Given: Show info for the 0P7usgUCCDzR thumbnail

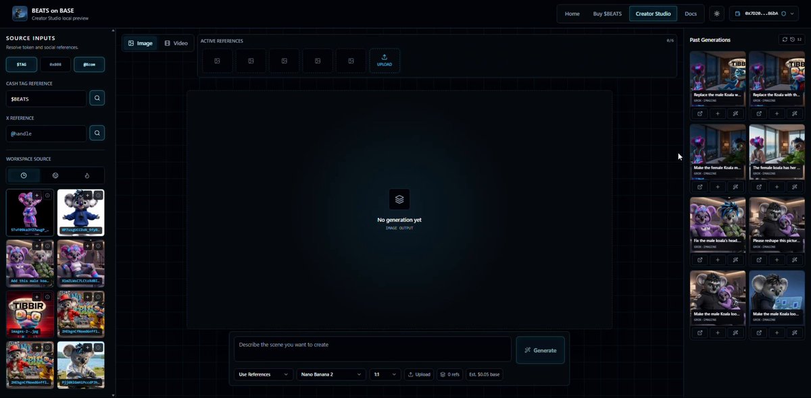Looking at the screenshot, I should [98, 195].
